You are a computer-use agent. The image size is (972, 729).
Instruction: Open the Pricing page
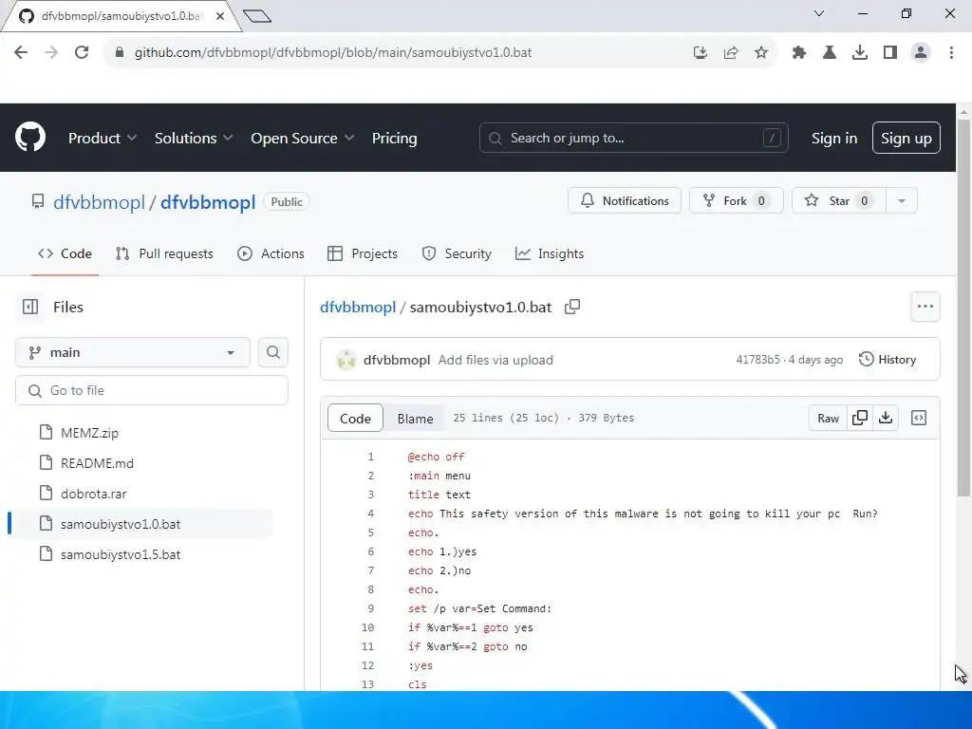394,138
